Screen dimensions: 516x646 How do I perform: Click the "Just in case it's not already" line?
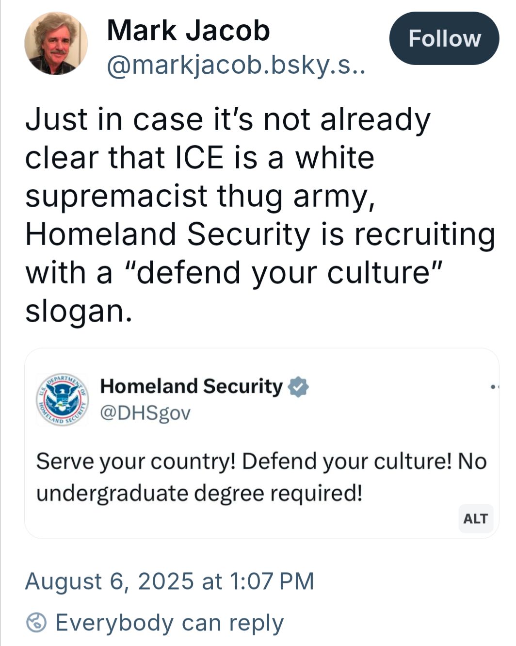(x=228, y=119)
